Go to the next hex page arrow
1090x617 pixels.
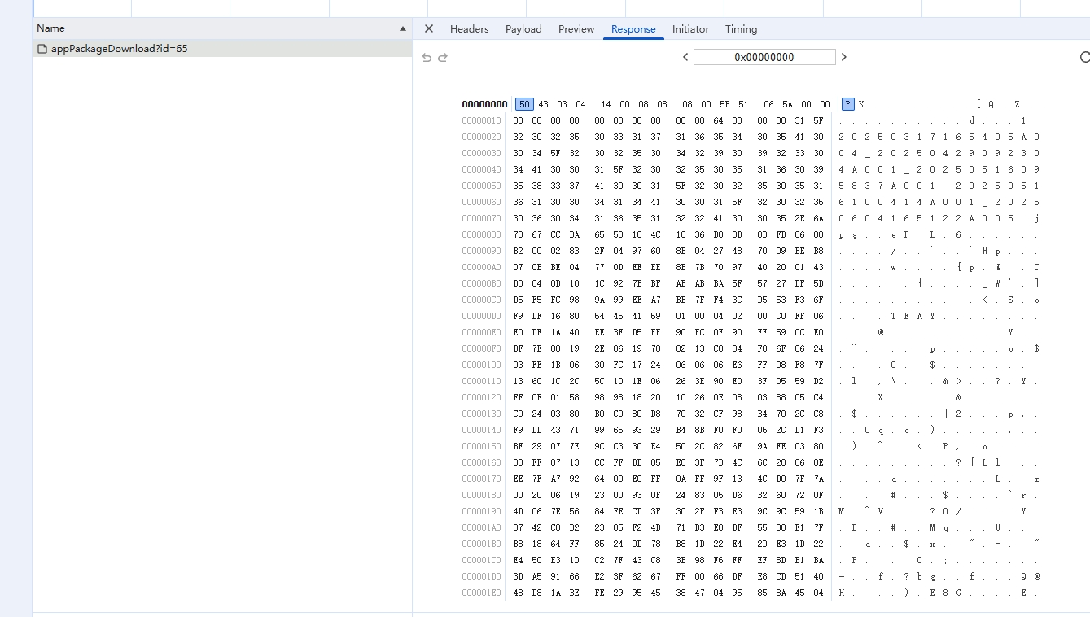tap(844, 57)
